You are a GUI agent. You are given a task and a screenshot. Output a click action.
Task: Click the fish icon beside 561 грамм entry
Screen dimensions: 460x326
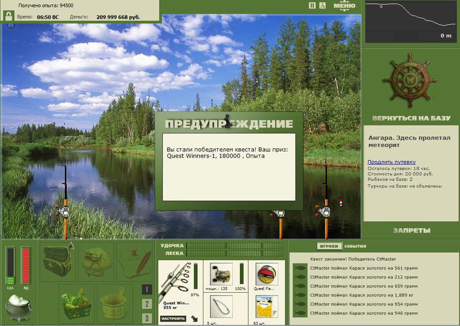tap(300, 268)
